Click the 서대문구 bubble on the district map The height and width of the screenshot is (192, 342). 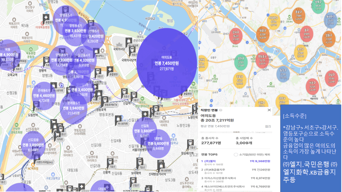tap(274, 21)
